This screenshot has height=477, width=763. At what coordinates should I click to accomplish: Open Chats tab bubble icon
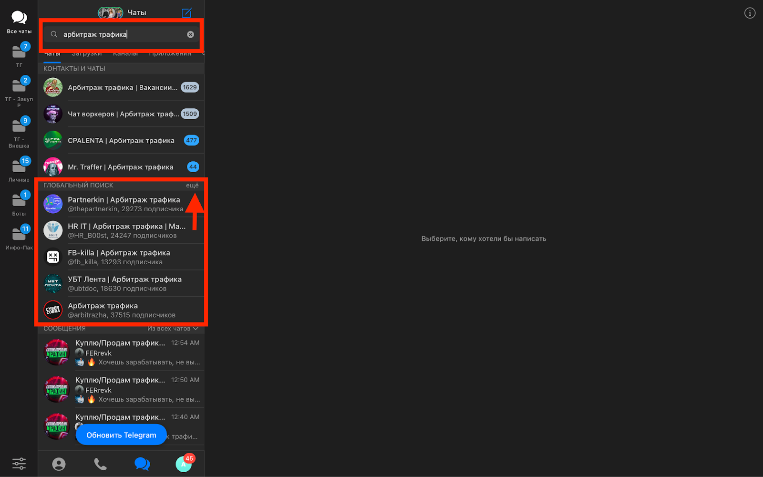click(x=142, y=464)
